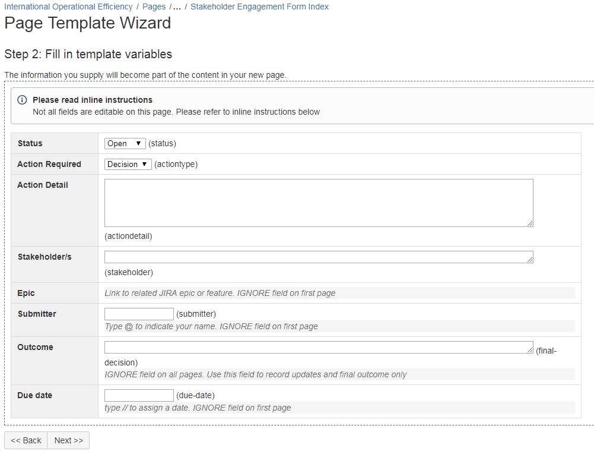Click the Epic italic instruction text

220,293
